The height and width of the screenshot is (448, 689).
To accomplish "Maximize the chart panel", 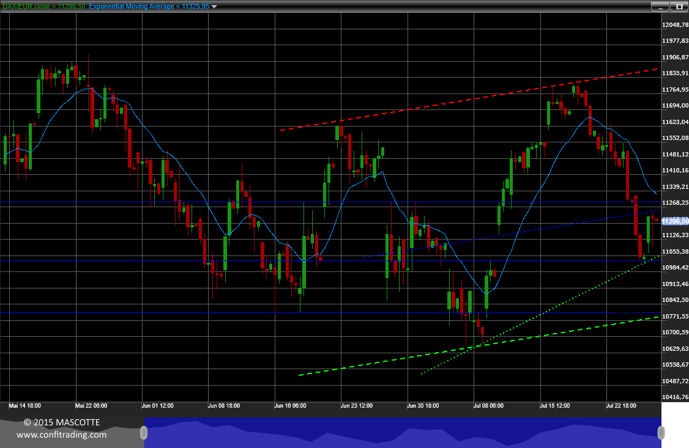I will [x=679, y=7].
